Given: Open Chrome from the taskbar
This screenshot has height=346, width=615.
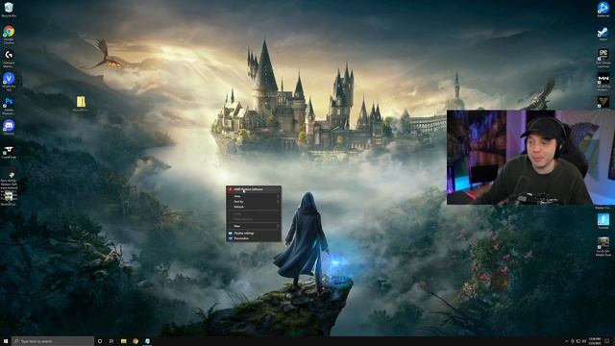Looking at the screenshot, I should (135, 341).
